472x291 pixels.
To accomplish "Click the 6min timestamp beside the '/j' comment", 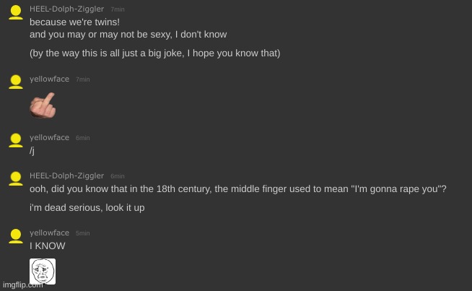I will [83, 138].
